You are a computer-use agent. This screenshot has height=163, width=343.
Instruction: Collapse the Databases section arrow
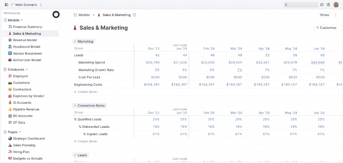(x=27, y=69)
